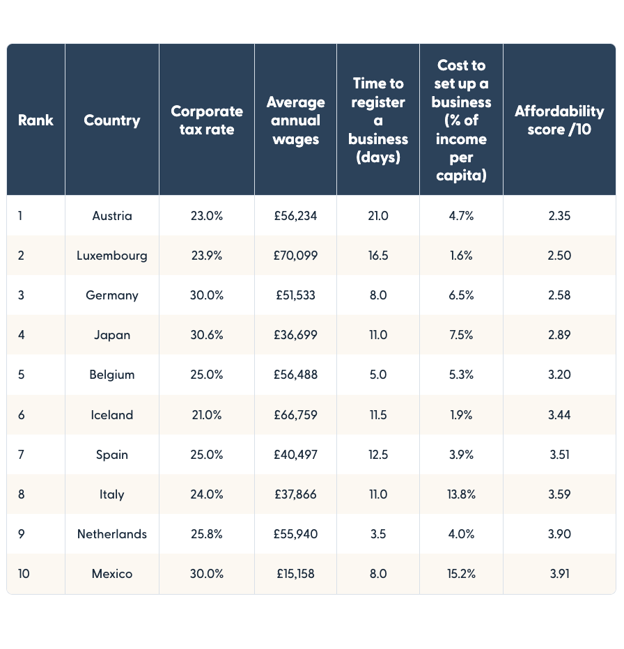Select Austria's 2.35 affordability score

[x=559, y=216]
